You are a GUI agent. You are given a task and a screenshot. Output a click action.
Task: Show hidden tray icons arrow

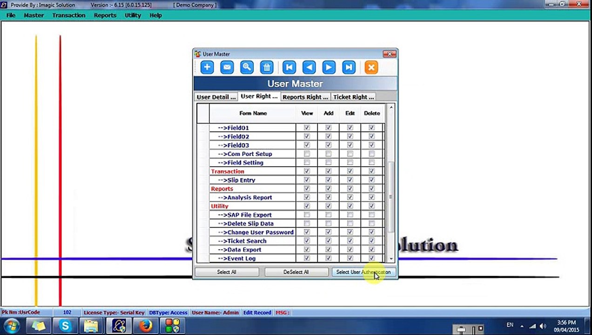point(522,326)
